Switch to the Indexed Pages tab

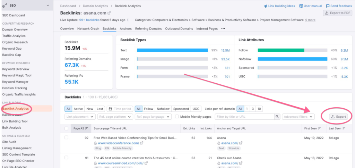pos(207,29)
